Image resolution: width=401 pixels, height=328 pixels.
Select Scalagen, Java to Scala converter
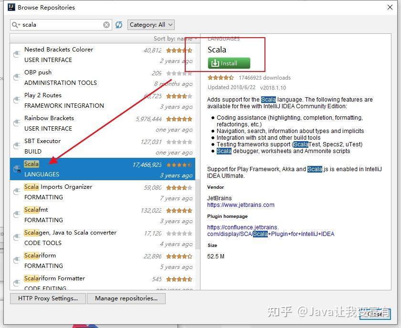tap(103, 237)
